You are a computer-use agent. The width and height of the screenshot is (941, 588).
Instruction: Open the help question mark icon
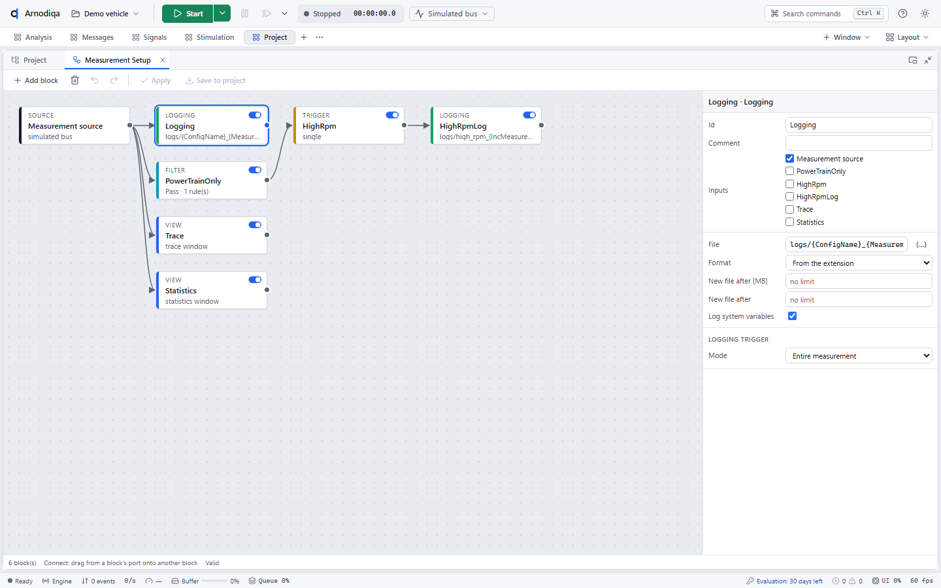[902, 14]
